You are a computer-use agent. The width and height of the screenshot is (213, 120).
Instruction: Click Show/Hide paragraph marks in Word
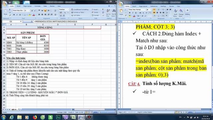(x=166, y=16)
